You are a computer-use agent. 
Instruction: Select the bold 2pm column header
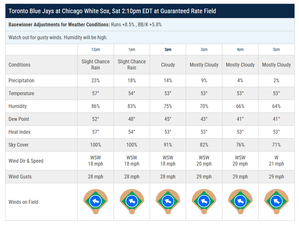pos(168,50)
